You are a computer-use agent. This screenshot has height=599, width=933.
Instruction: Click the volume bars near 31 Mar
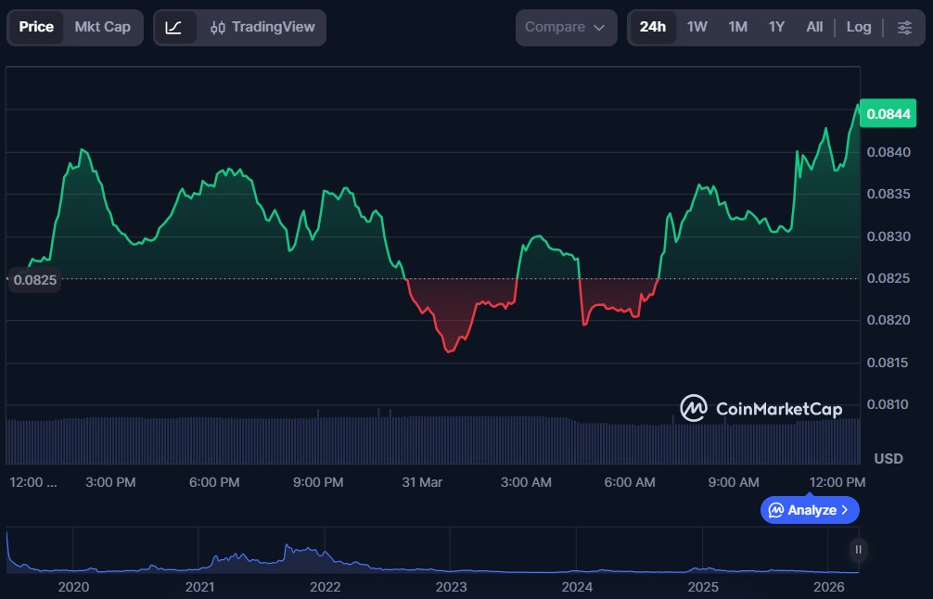pyautogui.click(x=422, y=440)
